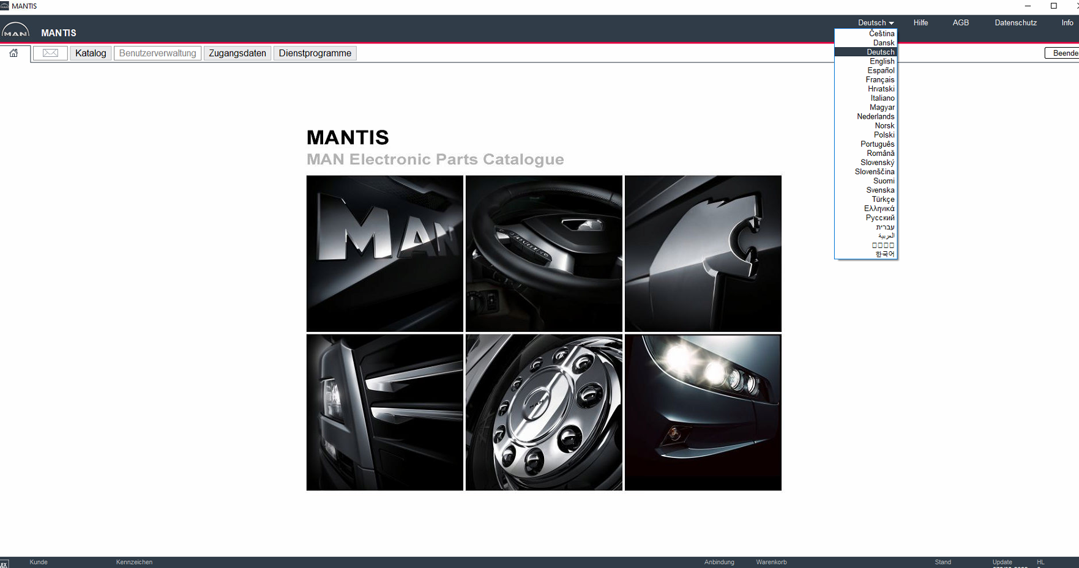Open the Deutsch language dropdown
The width and height of the screenshot is (1079, 568).
click(875, 23)
